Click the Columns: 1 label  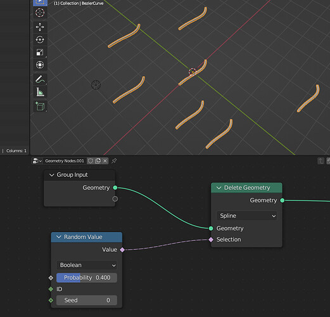16,151
